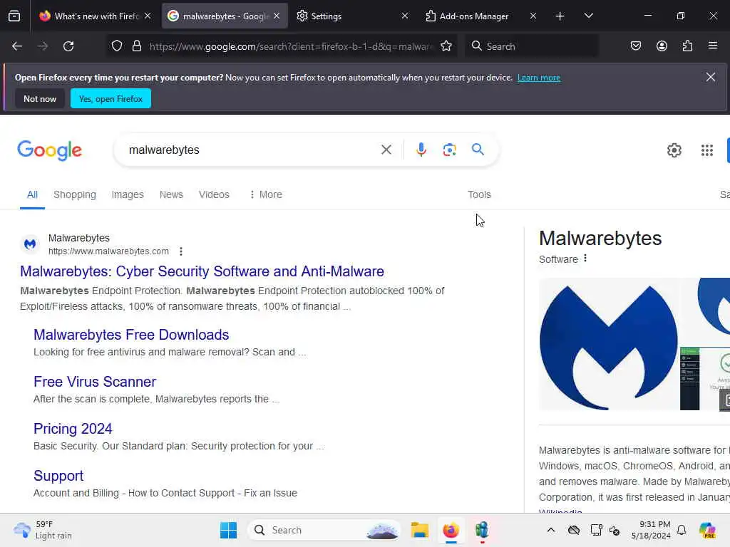
Task: Open Malwarebytes Free Downloads link
Action: tap(131, 335)
